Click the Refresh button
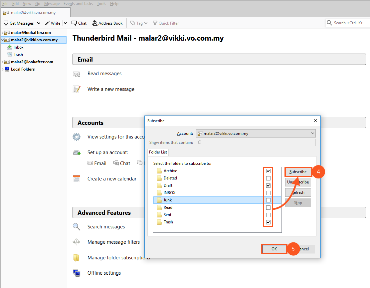The width and height of the screenshot is (370, 288). (298, 192)
